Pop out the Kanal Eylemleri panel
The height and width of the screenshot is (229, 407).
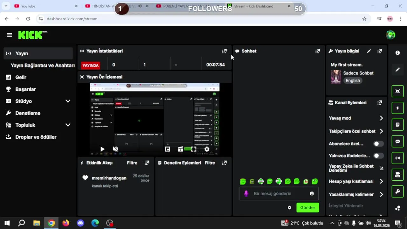[380, 102]
